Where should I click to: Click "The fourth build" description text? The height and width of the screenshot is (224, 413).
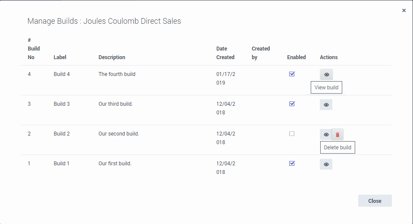tap(117, 74)
